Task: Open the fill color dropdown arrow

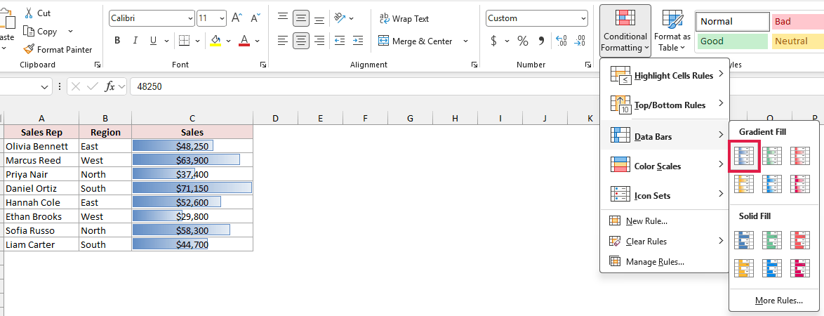Action: coord(229,41)
